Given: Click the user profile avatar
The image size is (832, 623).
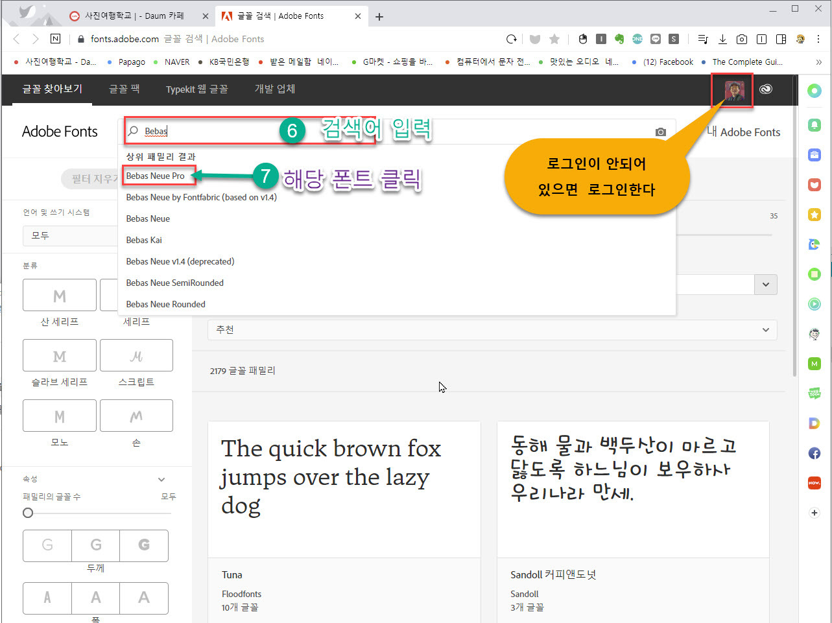Looking at the screenshot, I should coord(734,91).
